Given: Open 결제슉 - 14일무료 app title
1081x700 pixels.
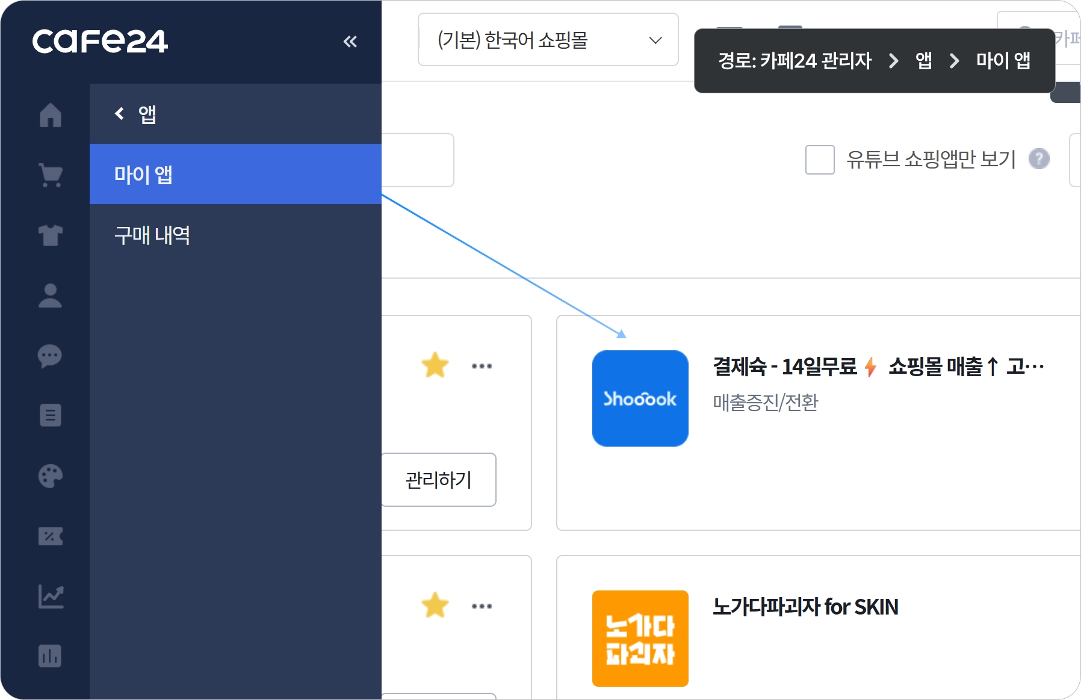Looking at the screenshot, I should coord(878,366).
